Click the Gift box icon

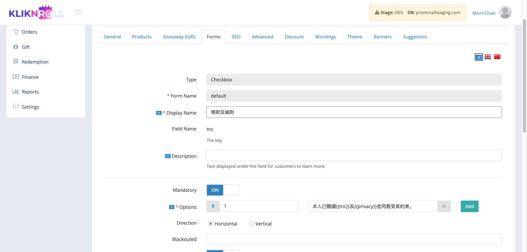click(16, 47)
